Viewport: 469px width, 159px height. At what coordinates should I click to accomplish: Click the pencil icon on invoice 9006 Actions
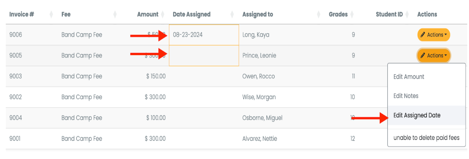pos(423,35)
